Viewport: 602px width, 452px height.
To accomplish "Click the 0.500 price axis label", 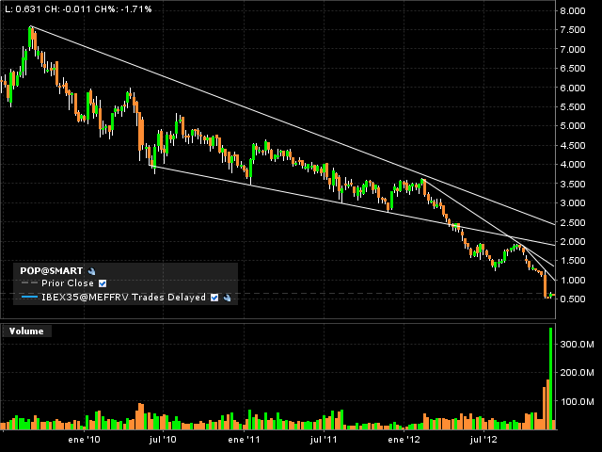I will (573, 299).
